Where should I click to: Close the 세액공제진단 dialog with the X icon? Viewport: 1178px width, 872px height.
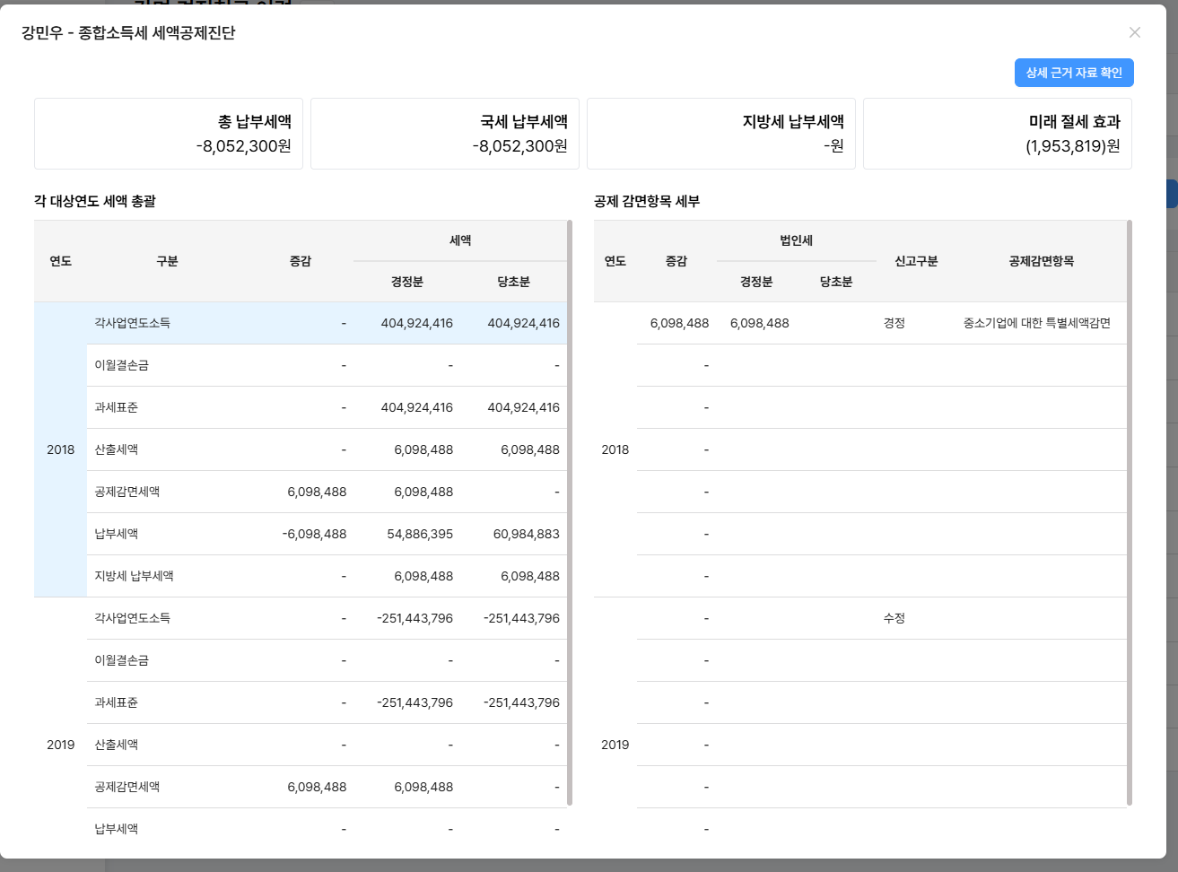1134,32
